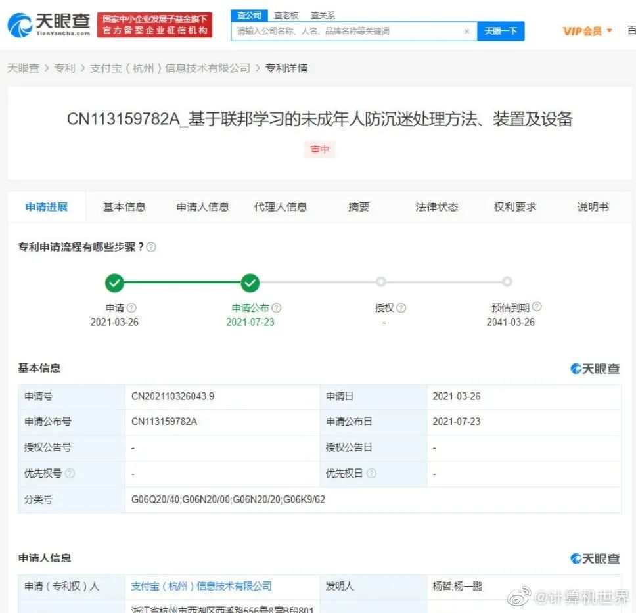Click the 天眼一下 search button

(501, 32)
